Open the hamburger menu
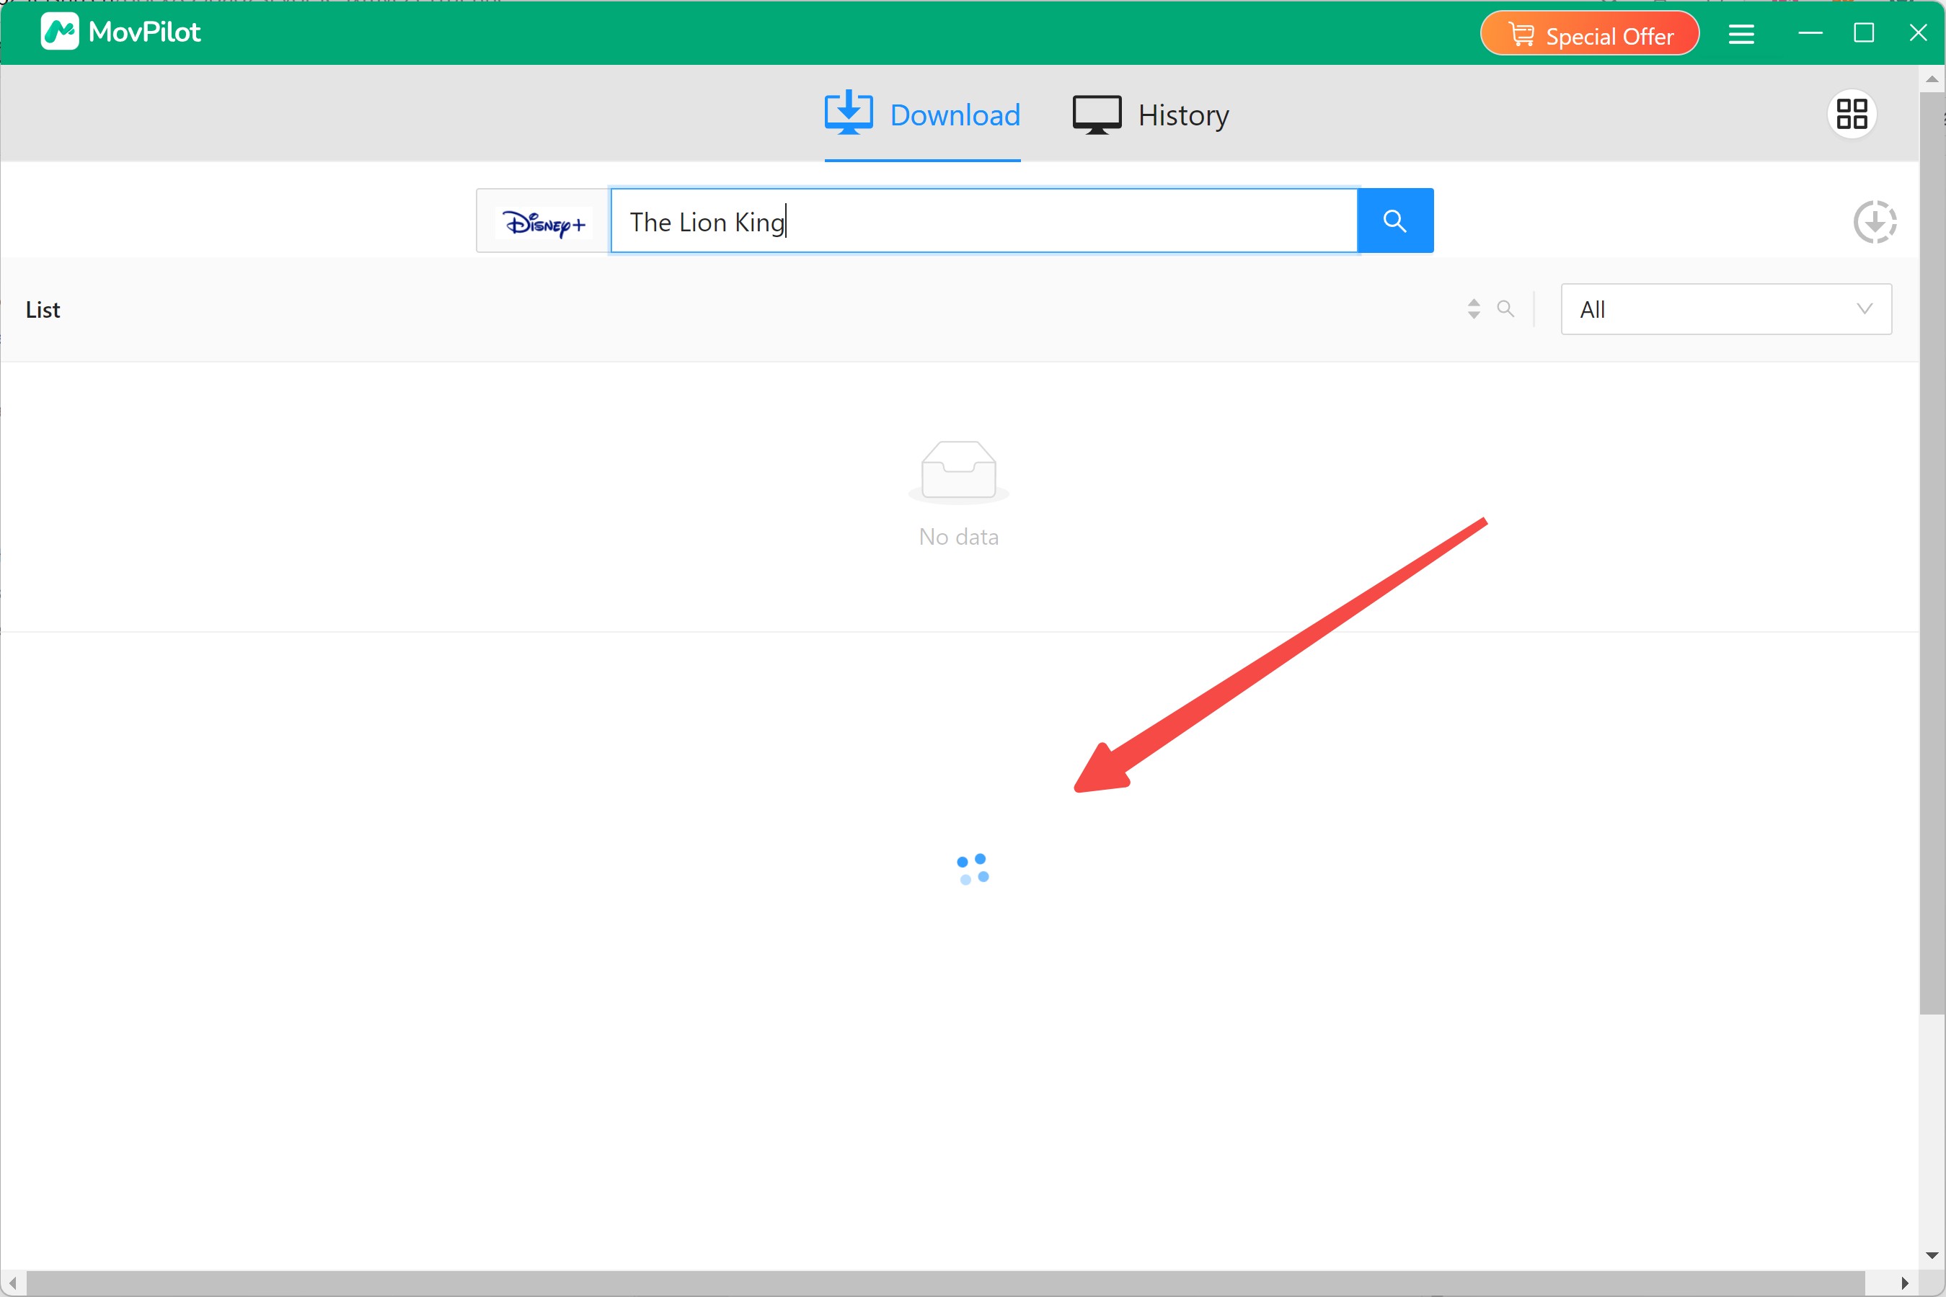The width and height of the screenshot is (1946, 1297). tap(1741, 34)
